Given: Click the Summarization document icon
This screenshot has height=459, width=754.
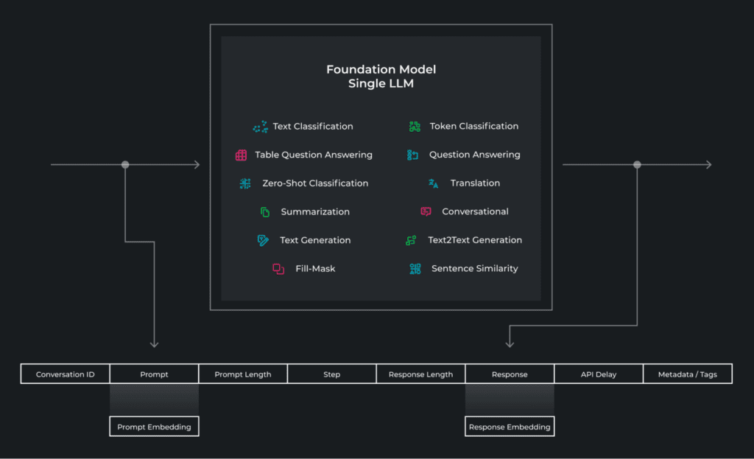Looking at the screenshot, I should click(x=265, y=211).
